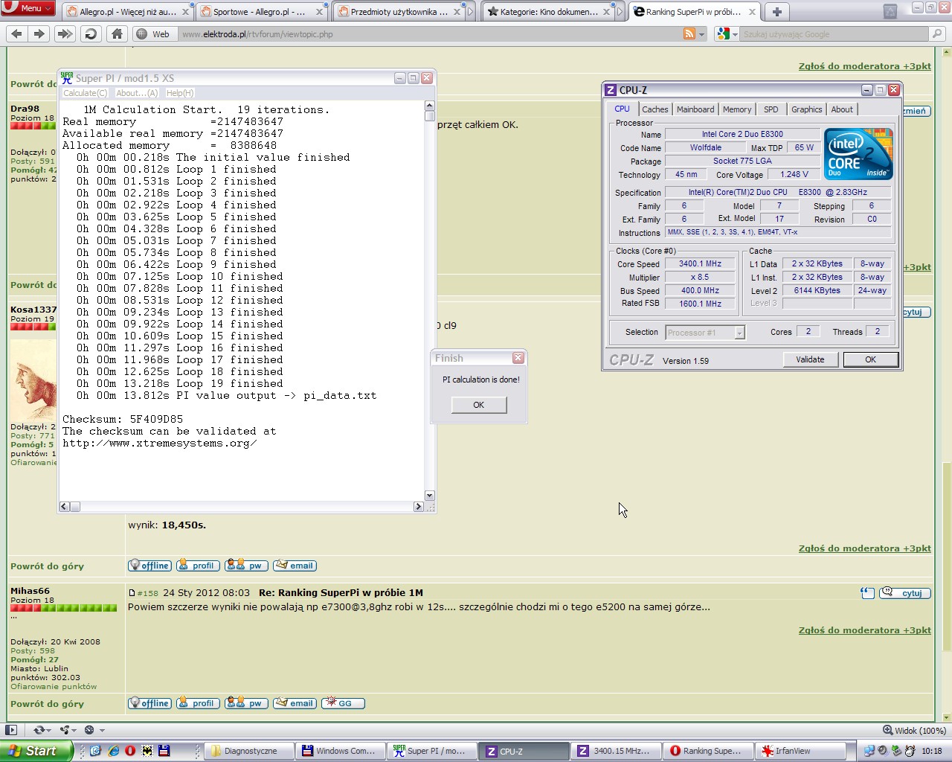Screen dimensions: 952x762
Task: Click the Core Speed '3400.1 MHz' value
Action: (700, 263)
